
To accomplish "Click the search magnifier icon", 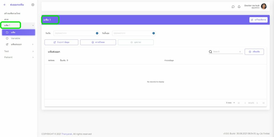I will pyautogui.click(x=210, y=52).
